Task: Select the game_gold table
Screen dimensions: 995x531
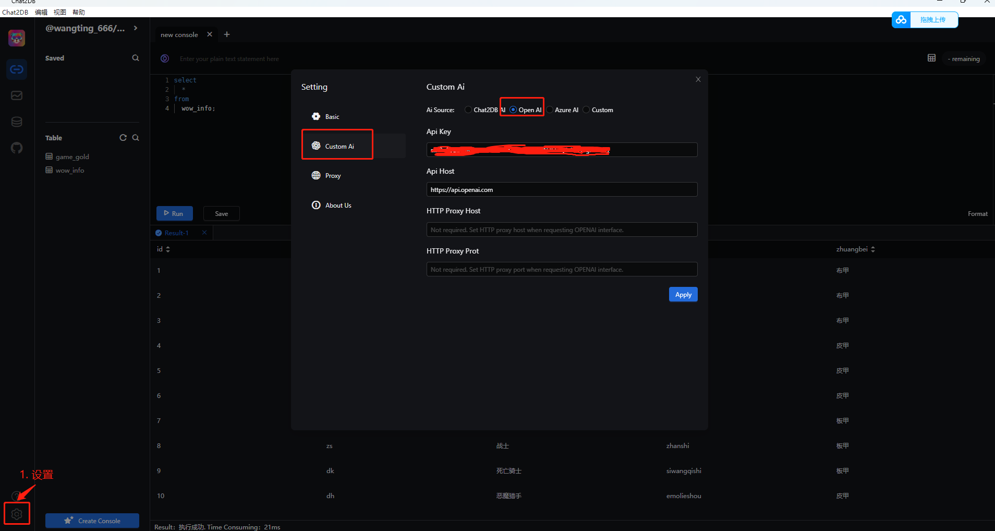Action: 72,156
